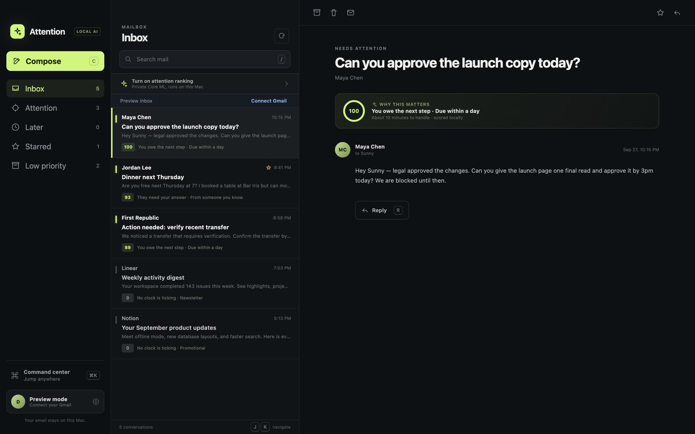The height and width of the screenshot is (434, 695).
Task: Click the reply arrow icon in the top toolbar
Action: (677, 13)
